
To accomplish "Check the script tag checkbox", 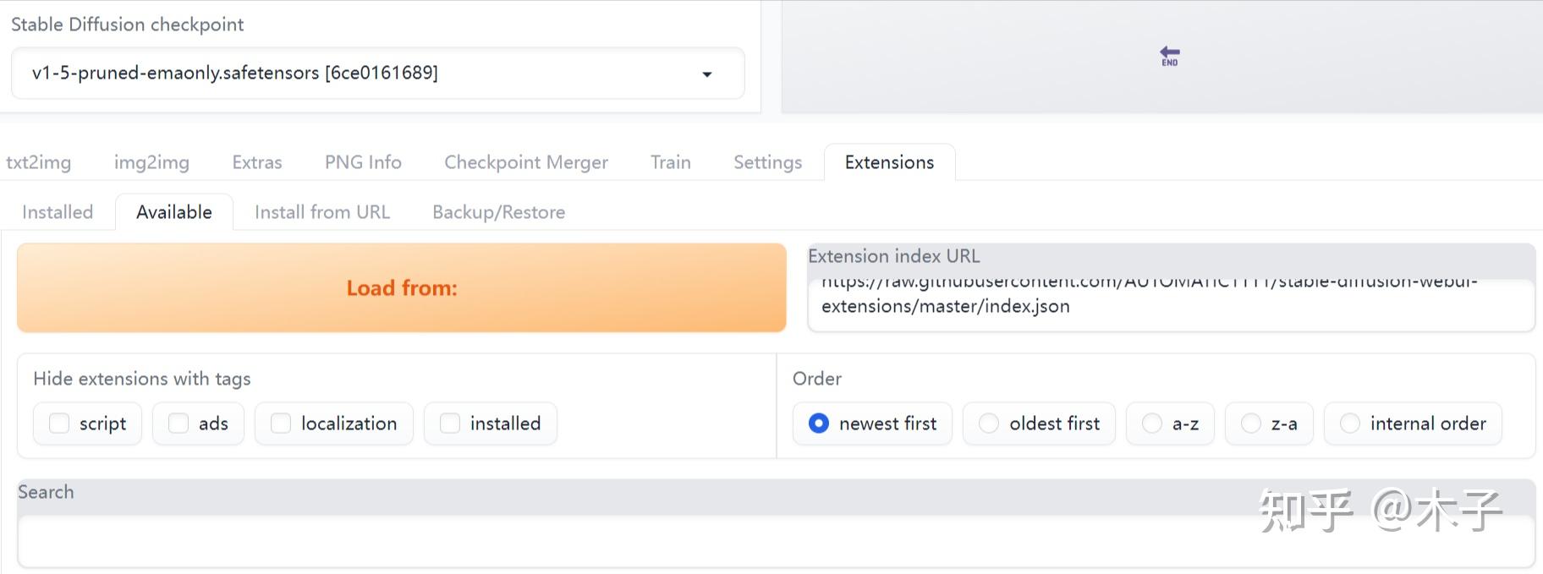I will [59, 424].
